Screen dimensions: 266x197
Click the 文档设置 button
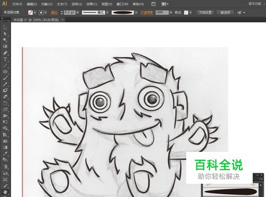click(x=205, y=13)
